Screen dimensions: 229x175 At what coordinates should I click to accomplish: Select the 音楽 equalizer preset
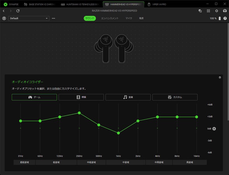pyautogui.click(x=128, y=97)
